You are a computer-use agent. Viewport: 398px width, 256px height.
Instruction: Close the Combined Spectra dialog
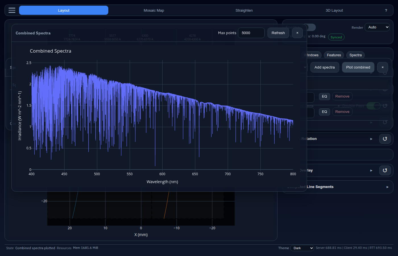297,33
